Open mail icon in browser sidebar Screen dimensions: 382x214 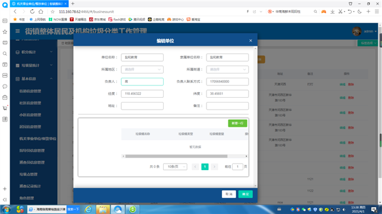pyautogui.click(x=5, y=97)
